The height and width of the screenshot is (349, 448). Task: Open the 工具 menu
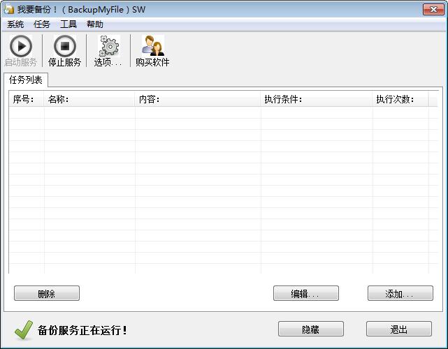(x=68, y=24)
